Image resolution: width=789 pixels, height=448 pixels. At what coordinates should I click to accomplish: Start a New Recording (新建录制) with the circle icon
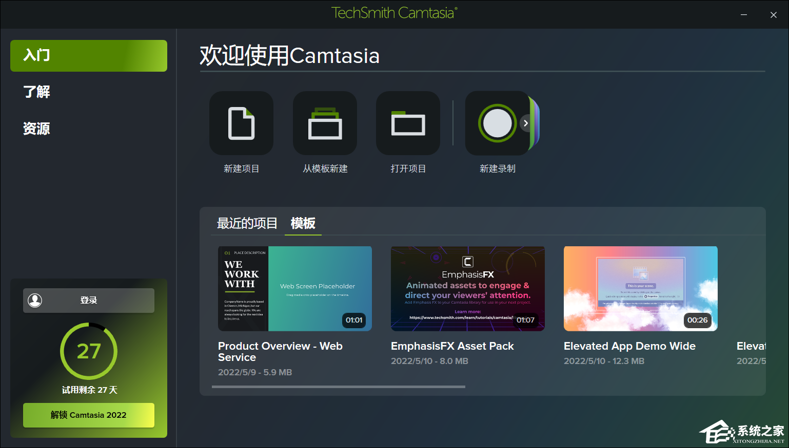coord(497,123)
